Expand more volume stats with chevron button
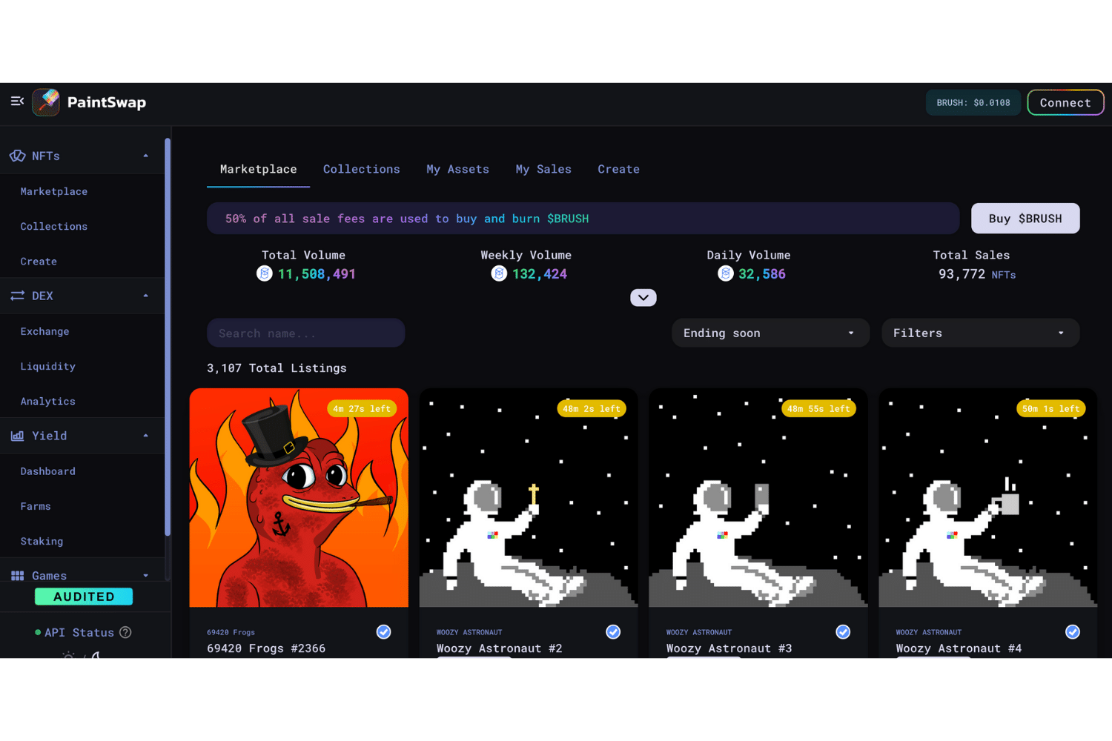Image resolution: width=1112 pixels, height=741 pixels. coord(643,297)
